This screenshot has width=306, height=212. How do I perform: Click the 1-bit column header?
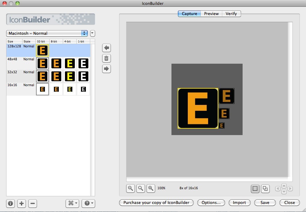pos(83,41)
